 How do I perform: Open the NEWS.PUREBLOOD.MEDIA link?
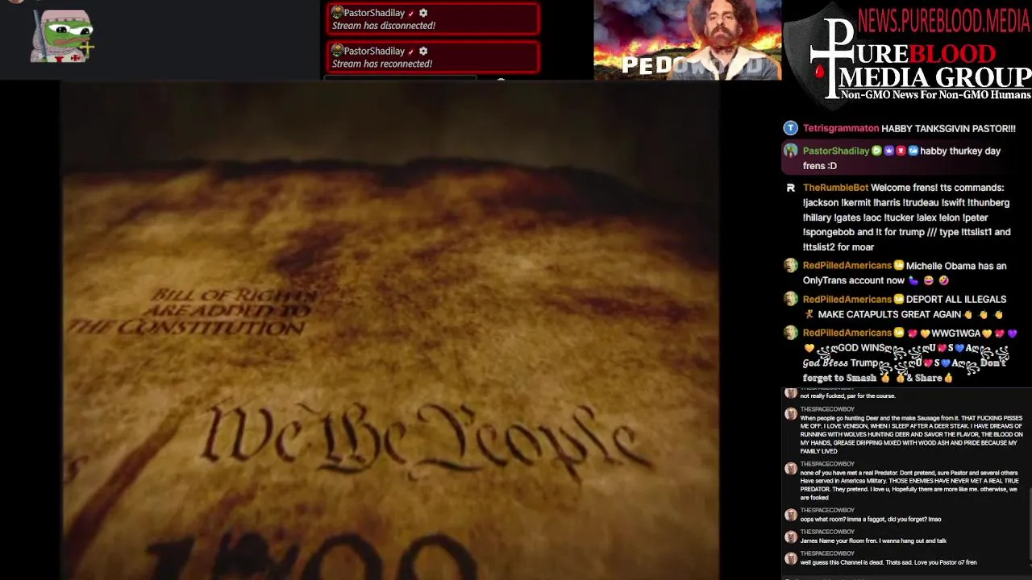(943, 19)
